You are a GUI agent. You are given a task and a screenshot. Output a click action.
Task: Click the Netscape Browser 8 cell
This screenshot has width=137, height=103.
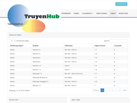coord(48,78)
